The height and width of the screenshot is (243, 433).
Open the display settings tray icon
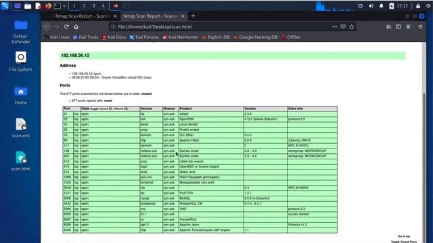(x=360, y=6)
